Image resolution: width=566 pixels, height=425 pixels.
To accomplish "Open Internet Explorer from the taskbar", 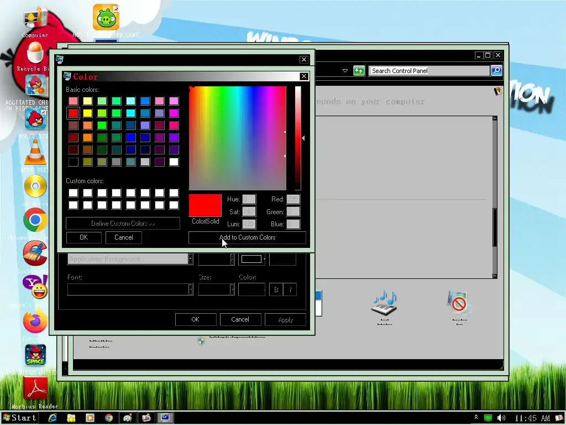I will (53, 418).
